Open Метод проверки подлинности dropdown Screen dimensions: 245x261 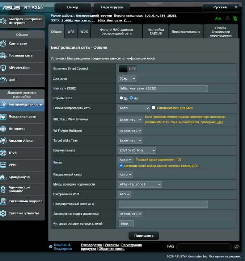click(140, 185)
